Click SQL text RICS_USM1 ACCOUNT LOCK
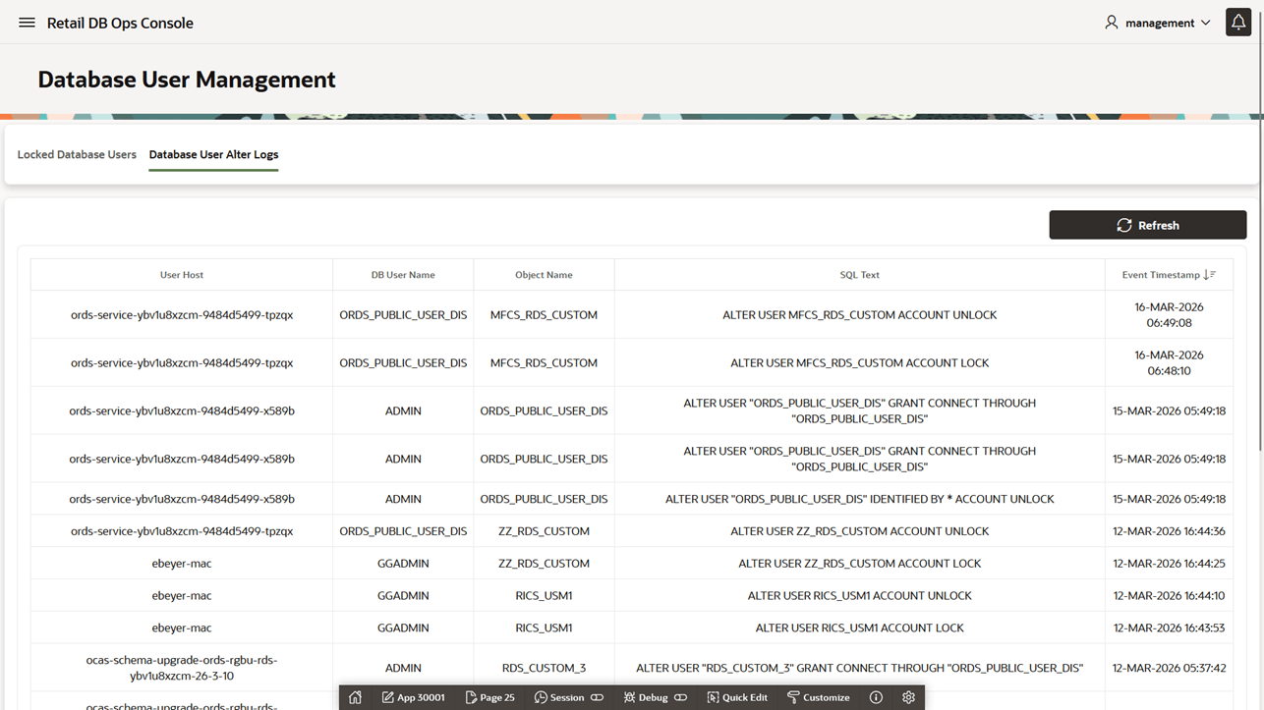The height and width of the screenshot is (710, 1264). (859, 628)
